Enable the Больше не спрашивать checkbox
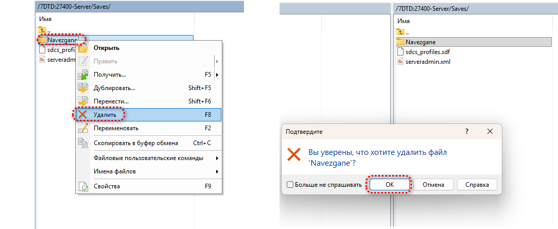 (x=290, y=185)
